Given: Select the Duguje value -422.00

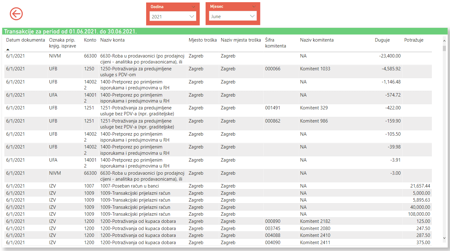Looking at the screenshot, I should click(393, 108).
